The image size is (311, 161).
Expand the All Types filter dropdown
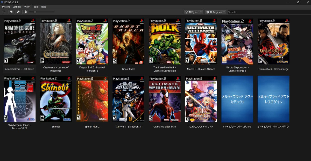[x=193, y=12]
